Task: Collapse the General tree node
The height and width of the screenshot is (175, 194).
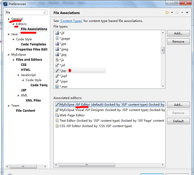Action: (x=9, y=19)
